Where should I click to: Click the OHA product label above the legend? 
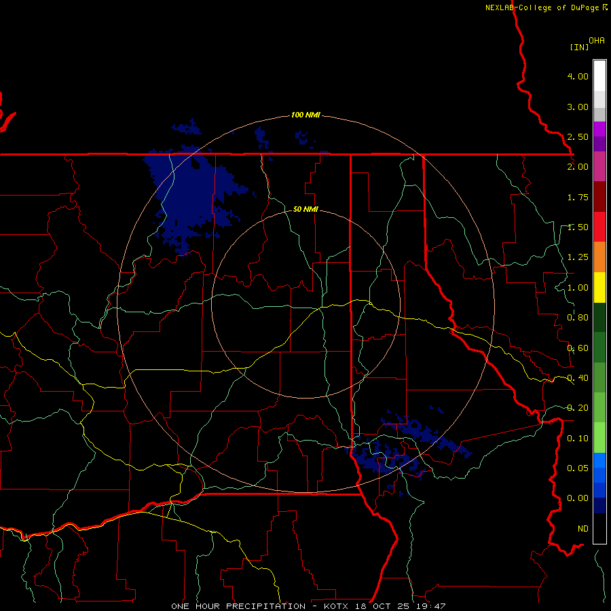click(597, 41)
